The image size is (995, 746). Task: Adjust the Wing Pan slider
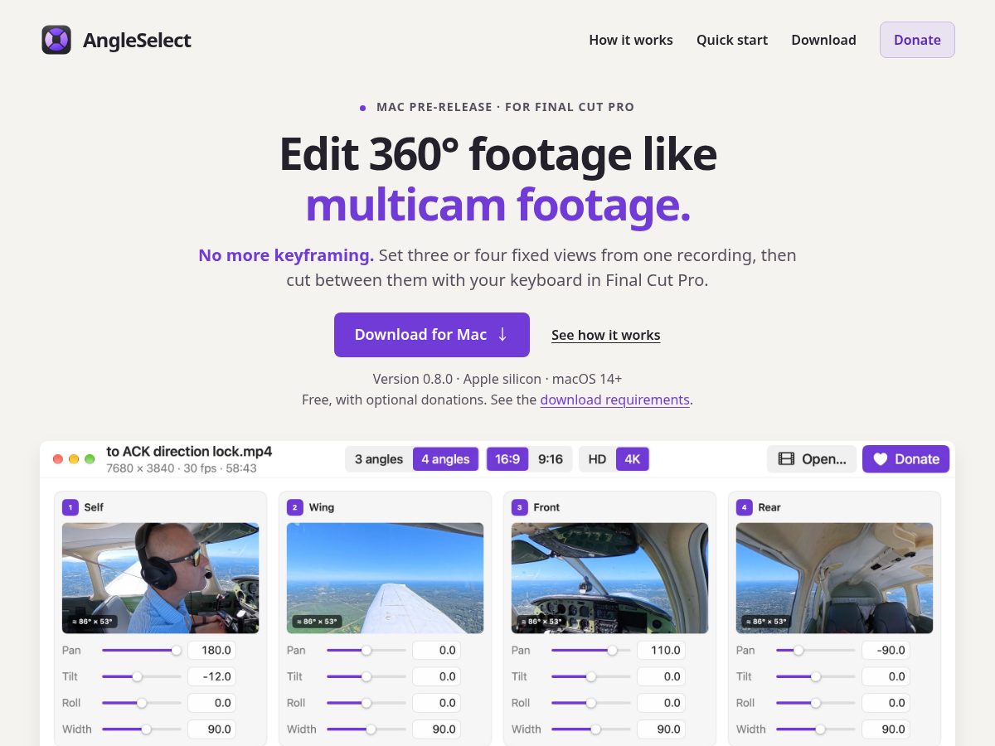[x=366, y=651]
